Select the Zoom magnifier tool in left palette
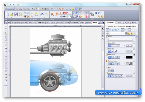Viewport: 145px width, 102px height. [6, 34]
